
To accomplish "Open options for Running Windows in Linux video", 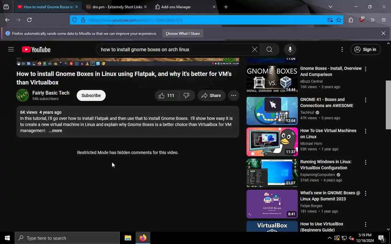I will (x=366, y=162).
